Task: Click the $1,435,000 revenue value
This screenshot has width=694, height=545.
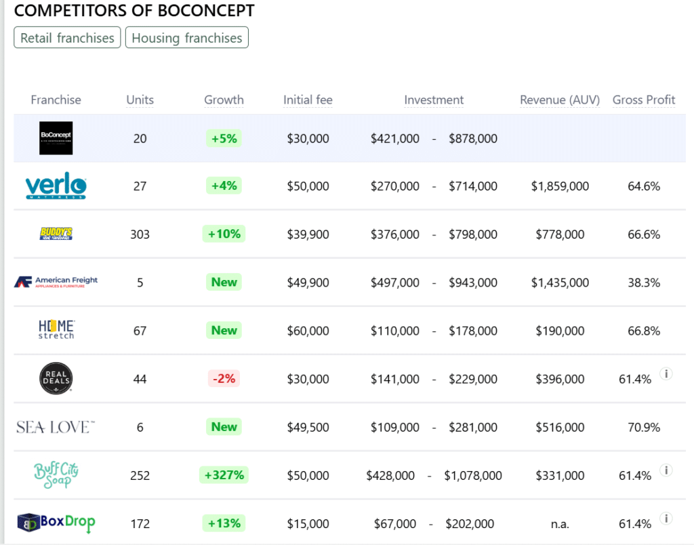Action: click(x=560, y=283)
